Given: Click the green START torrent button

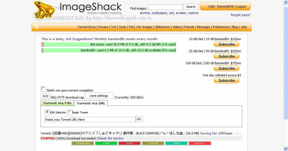Looking at the screenshot, I should coord(106,143).
